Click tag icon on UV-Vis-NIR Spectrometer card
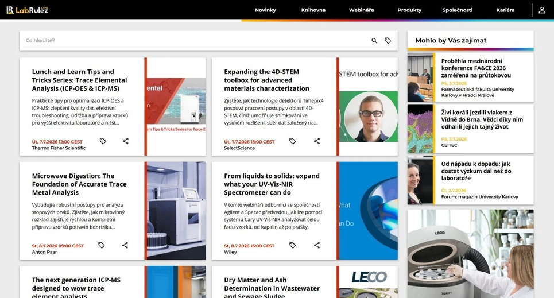The image size is (554, 298). pyautogui.click(x=293, y=245)
